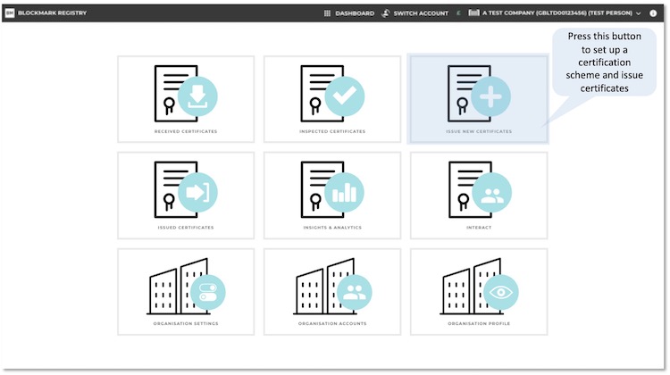Expand the account chevron dropdown arrow
The image size is (670, 375).
(x=638, y=13)
